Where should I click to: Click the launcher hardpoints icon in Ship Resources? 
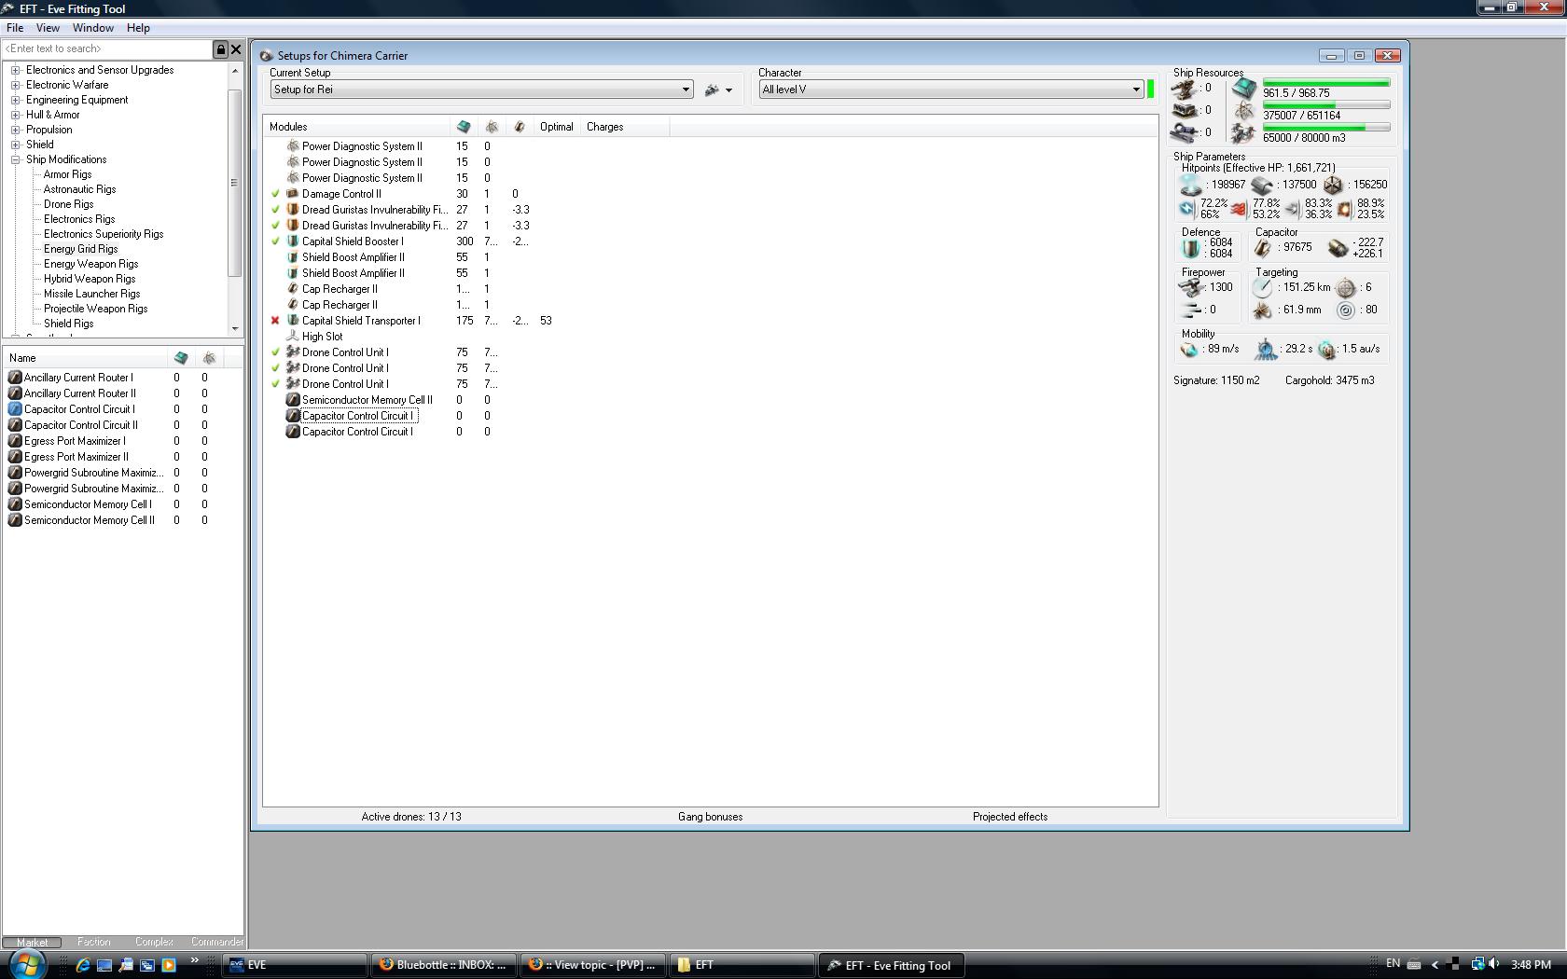[1185, 111]
